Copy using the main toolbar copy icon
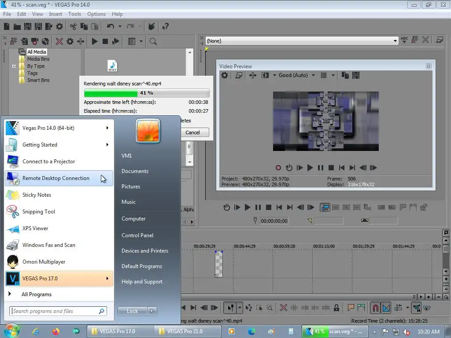The image size is (451, 338). 84,26
